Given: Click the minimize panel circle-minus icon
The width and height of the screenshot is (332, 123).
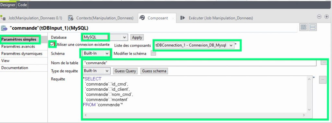Looking at the screenshot, I should [x=319, y=17].
